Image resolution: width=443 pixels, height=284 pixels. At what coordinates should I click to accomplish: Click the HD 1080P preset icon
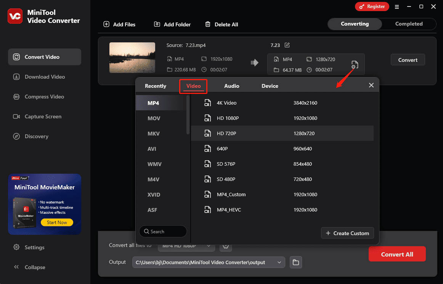[x=208, y=118]
